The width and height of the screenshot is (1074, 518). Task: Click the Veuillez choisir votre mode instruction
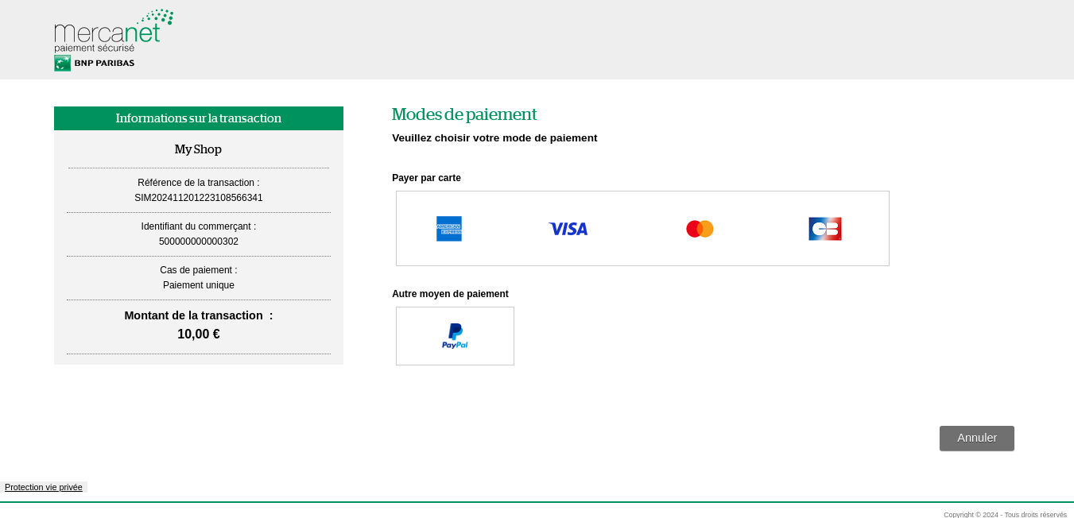point(494,138)
